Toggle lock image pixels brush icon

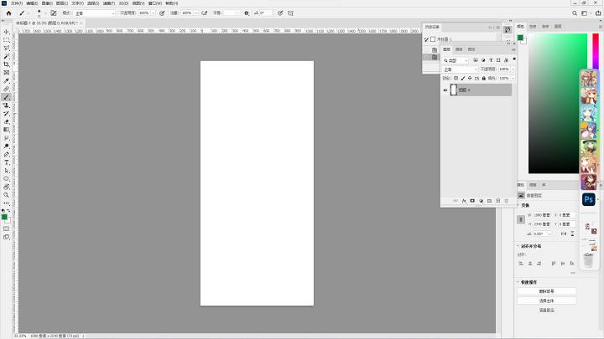click(462, 78)
